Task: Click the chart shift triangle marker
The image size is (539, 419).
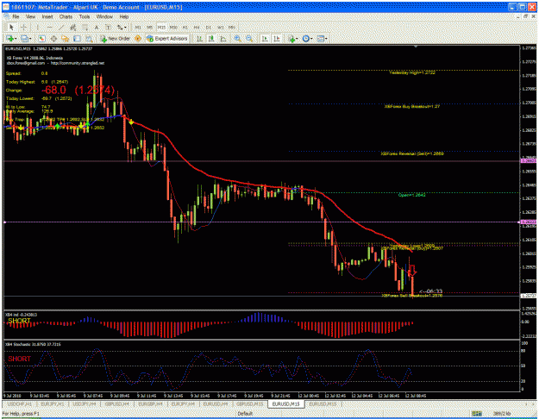Action: 416,47
